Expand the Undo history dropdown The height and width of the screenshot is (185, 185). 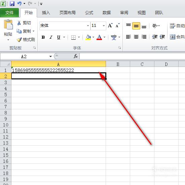tap(25, 4)
